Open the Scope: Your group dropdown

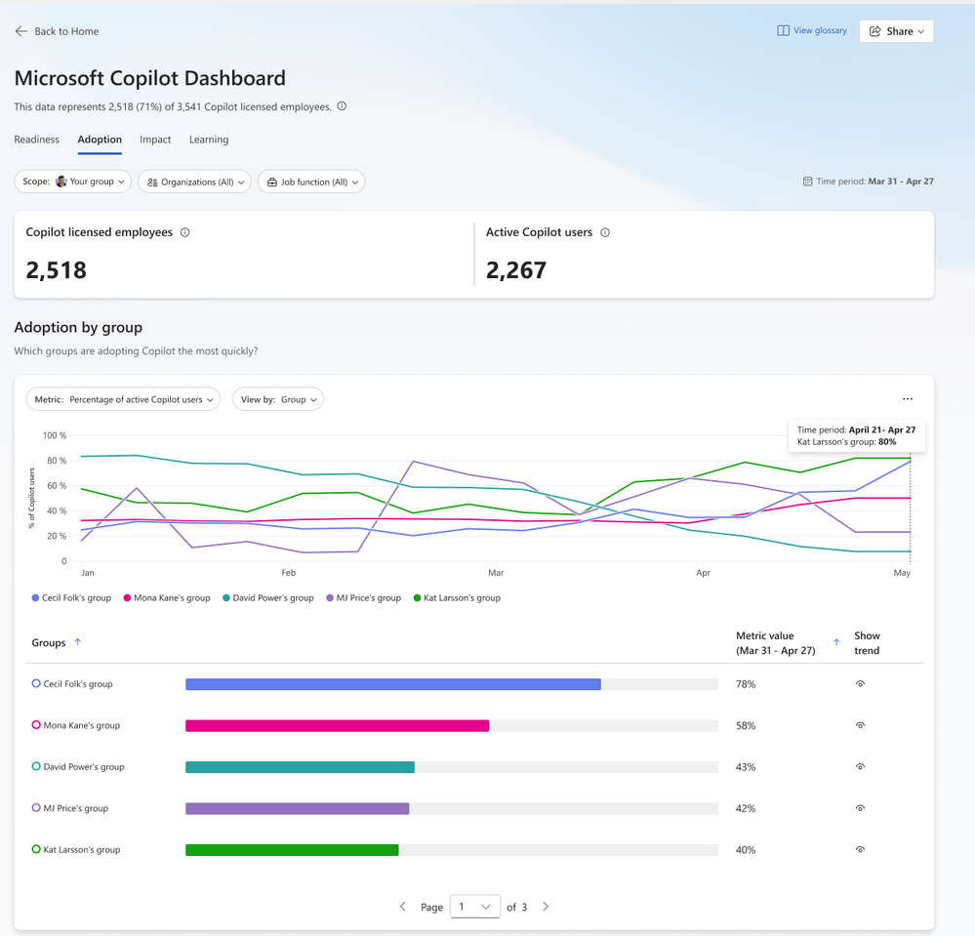pos(73,182)
